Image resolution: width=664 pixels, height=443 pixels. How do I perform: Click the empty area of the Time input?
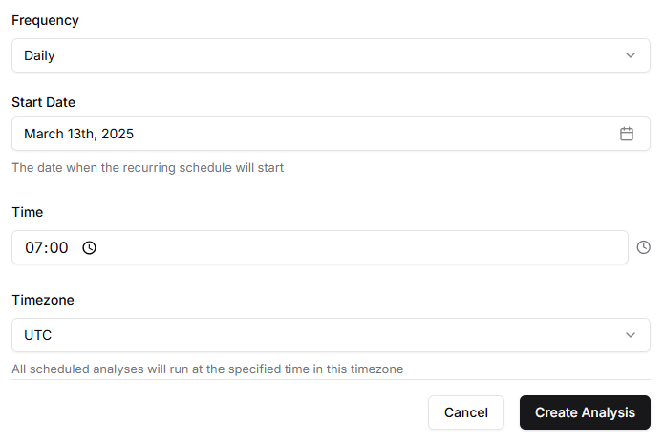(363, 247)
